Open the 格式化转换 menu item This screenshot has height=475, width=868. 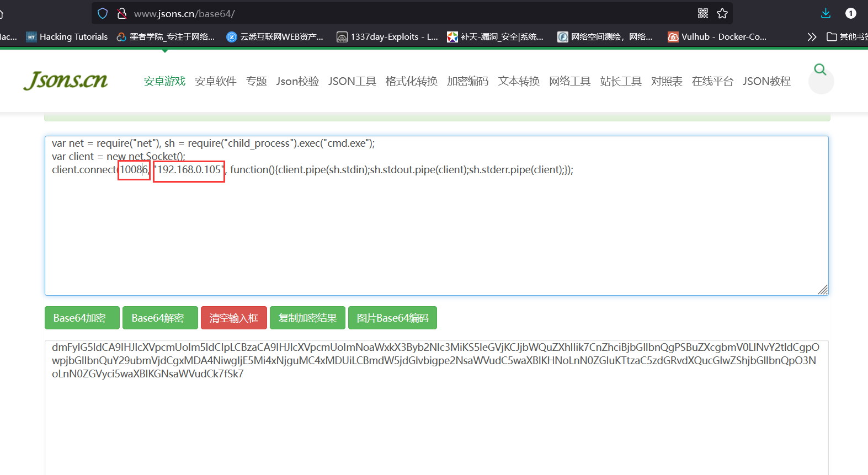[x=412, y=82]
